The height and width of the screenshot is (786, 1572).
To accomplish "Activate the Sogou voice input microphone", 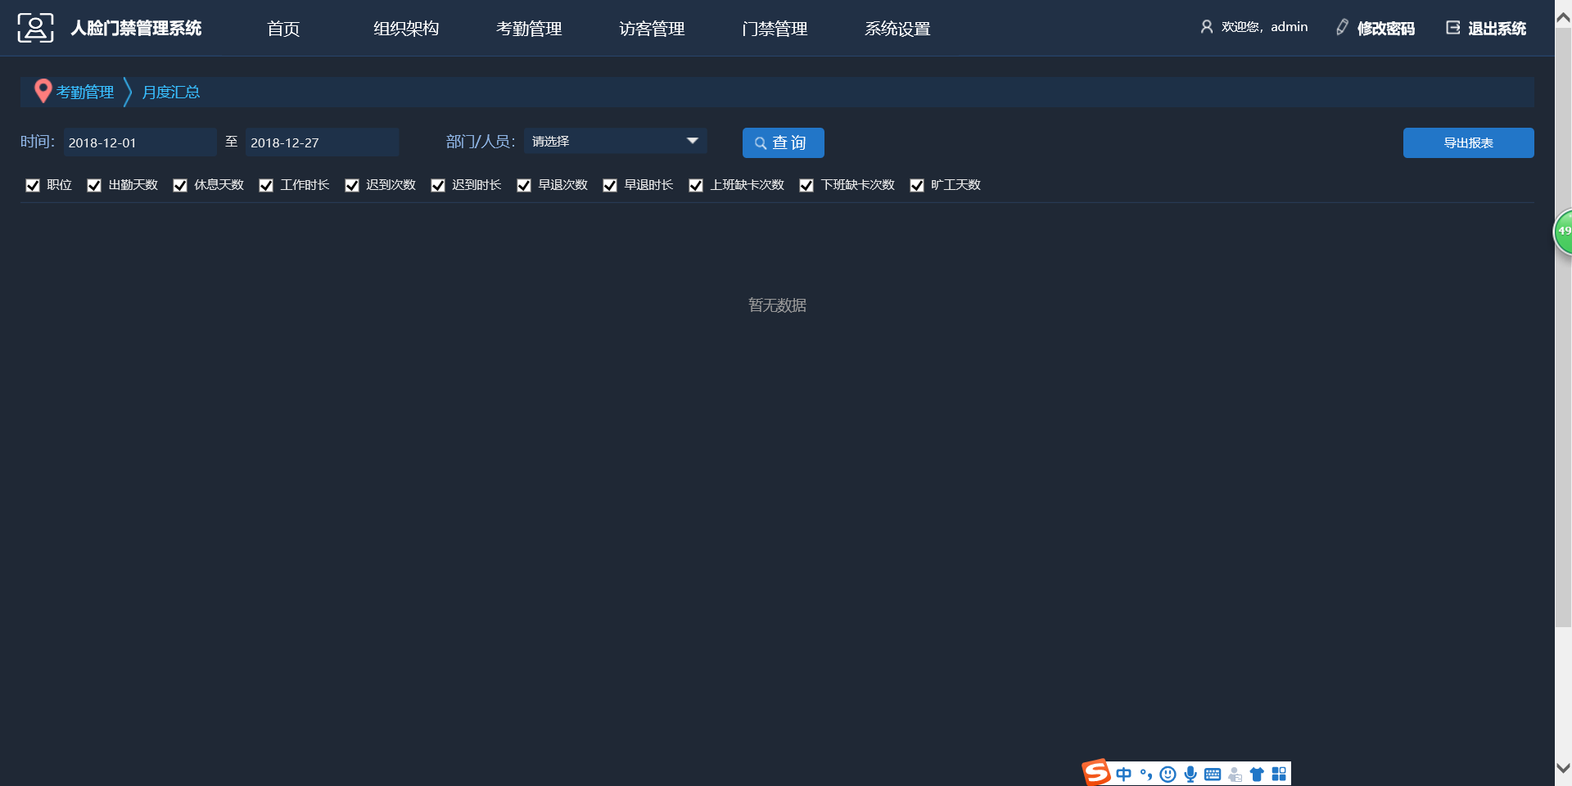I will click(x=1190, y=775).
